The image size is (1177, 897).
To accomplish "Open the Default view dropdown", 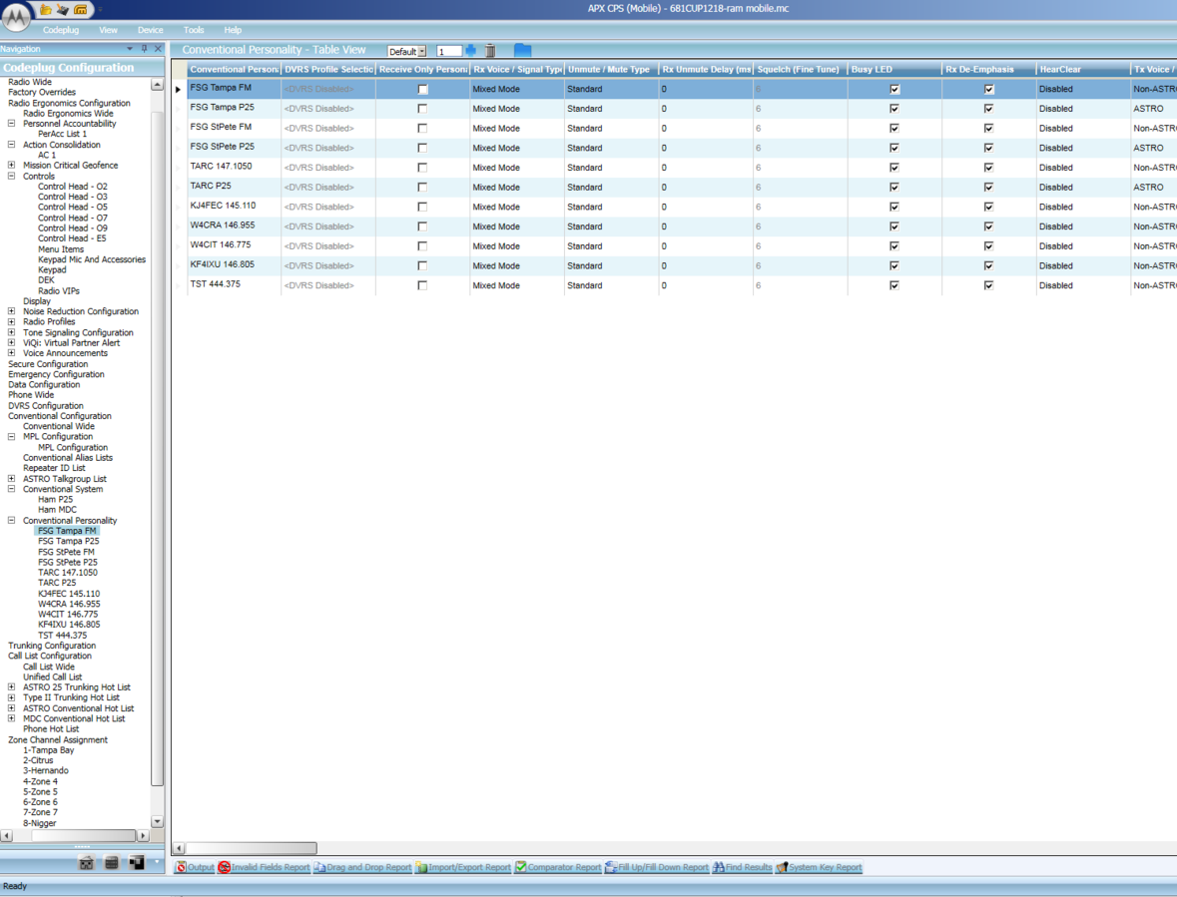I will (x=421, y=52).
